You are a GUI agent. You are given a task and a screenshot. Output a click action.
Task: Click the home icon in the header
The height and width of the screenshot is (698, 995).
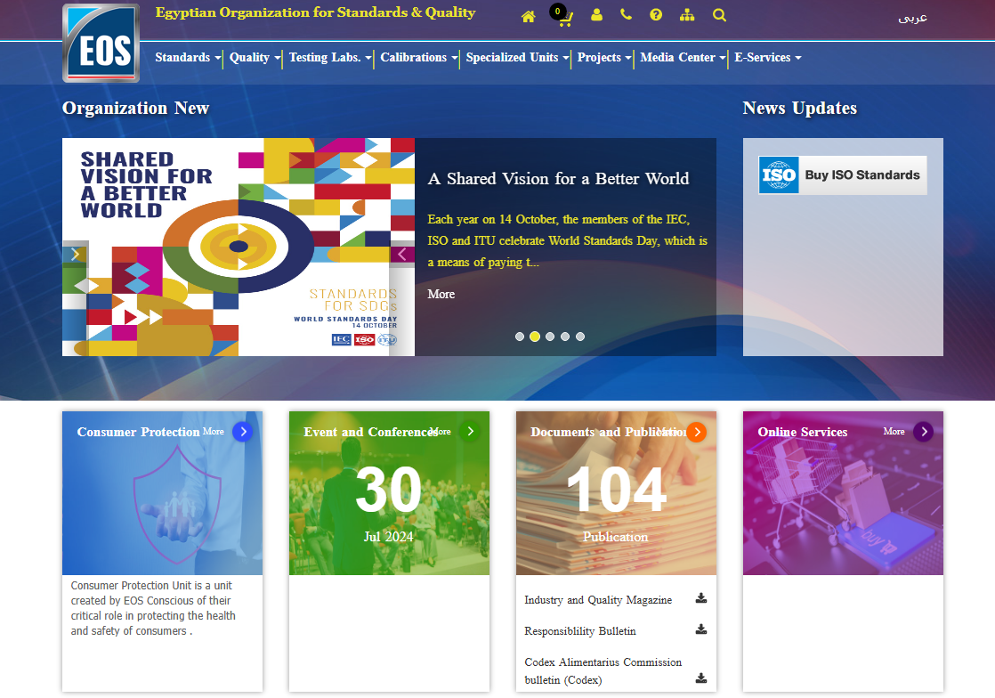528,17
